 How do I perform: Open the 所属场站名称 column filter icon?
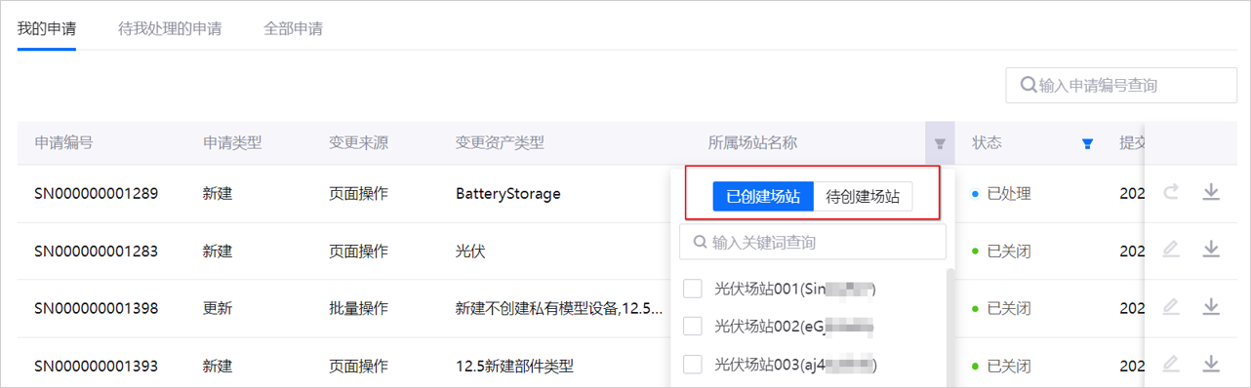coord(940,144)
